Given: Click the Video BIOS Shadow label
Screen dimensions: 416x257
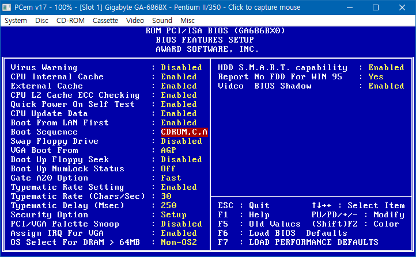Looking at the screenshot, I should (264, 86).
